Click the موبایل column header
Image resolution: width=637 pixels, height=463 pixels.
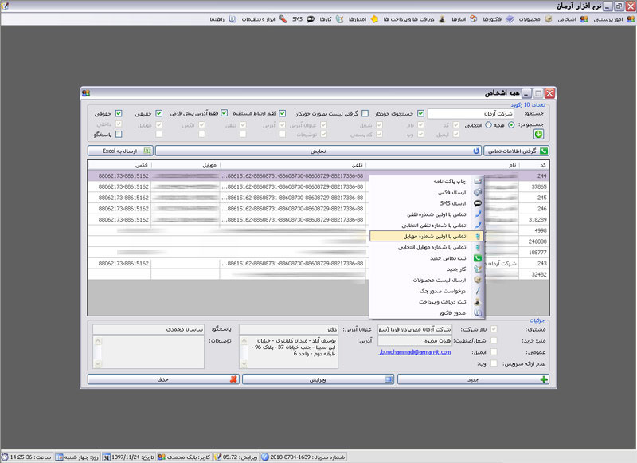[x=186, y=165]
